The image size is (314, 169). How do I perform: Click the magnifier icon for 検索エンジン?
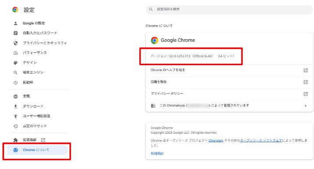(x=15, y=73)
